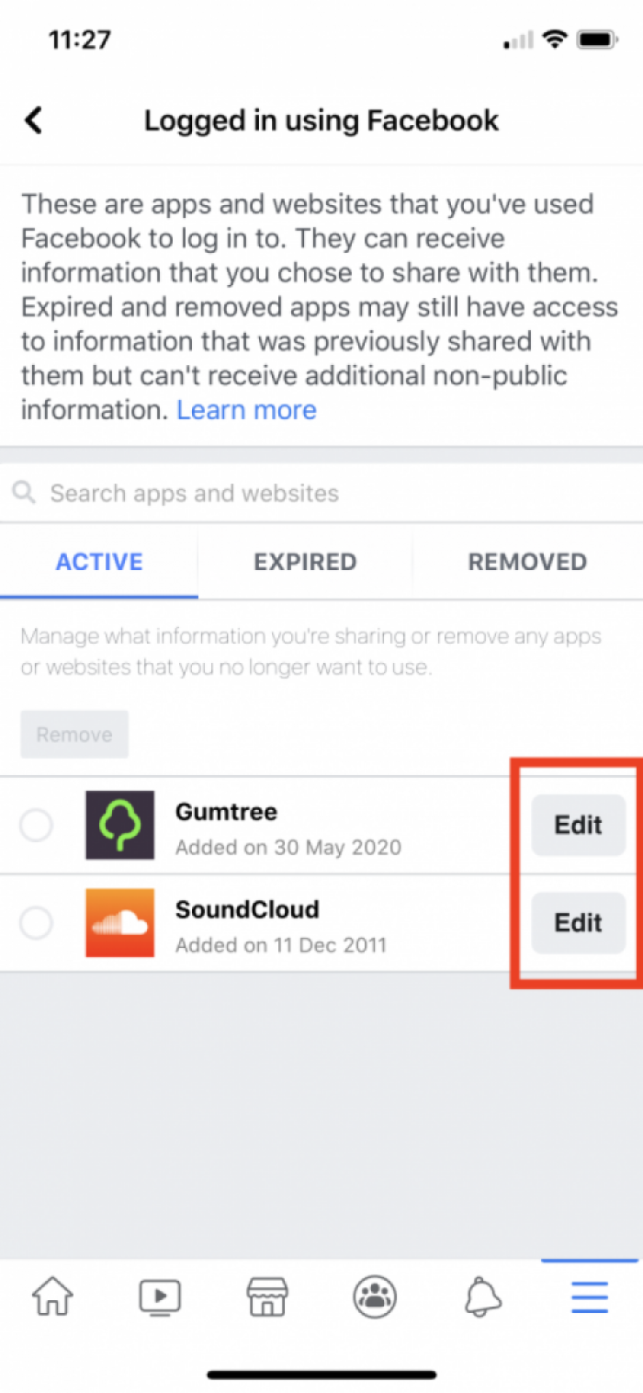Open the Marketplace storefront icon
643x1393 pixels.
point(266,1296)
